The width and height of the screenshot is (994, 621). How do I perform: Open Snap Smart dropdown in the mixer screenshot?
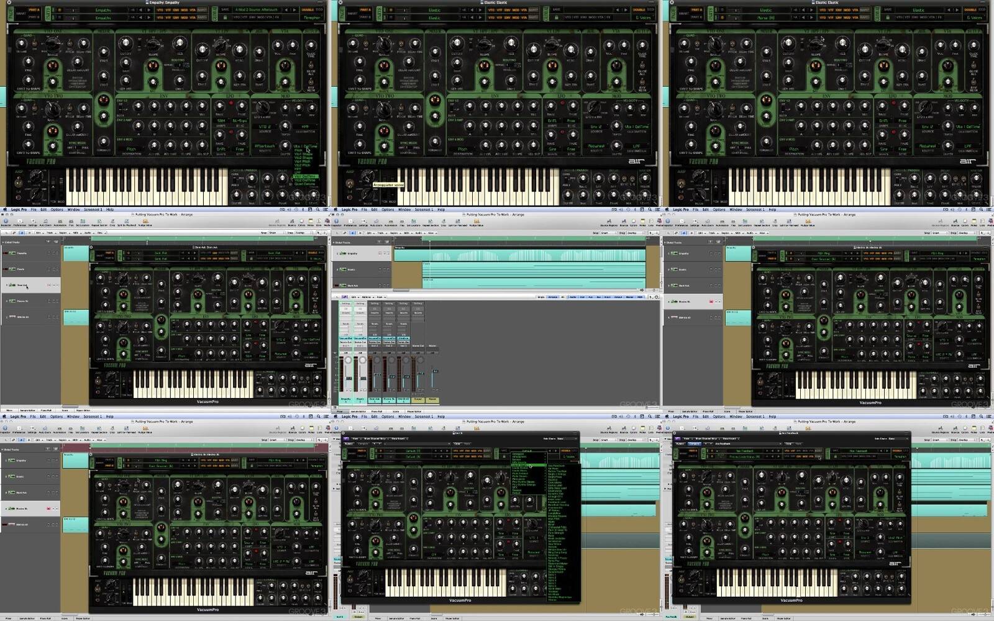(x=608, y=233)
